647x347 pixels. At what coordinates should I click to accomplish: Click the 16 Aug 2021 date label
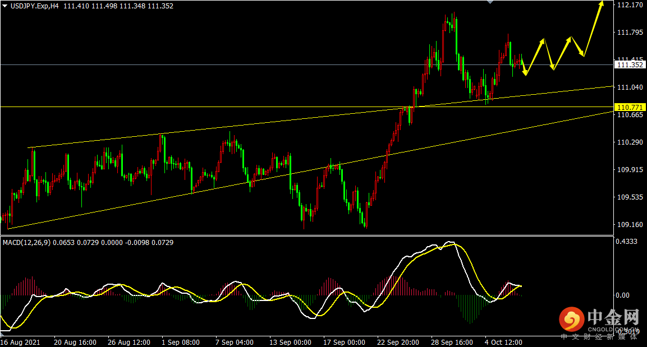tap(20, 343)
